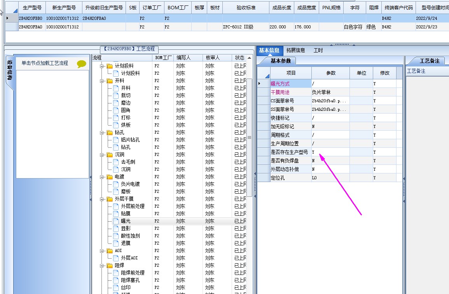Click the document icon beside 贴膜
Screen dimensions: 449x294
(116, 214)
